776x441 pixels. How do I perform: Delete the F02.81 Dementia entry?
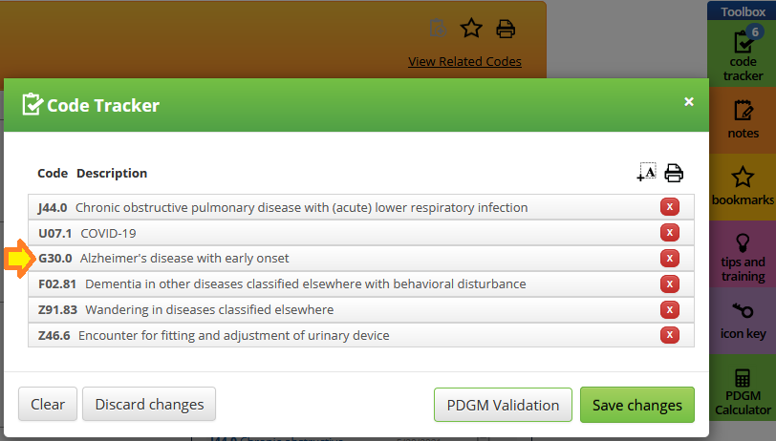click(670, 283)
